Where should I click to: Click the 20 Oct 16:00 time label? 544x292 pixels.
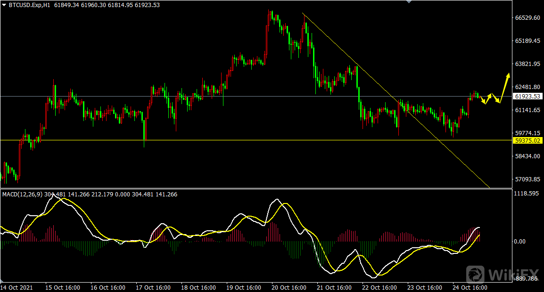(x=289, y=287)
